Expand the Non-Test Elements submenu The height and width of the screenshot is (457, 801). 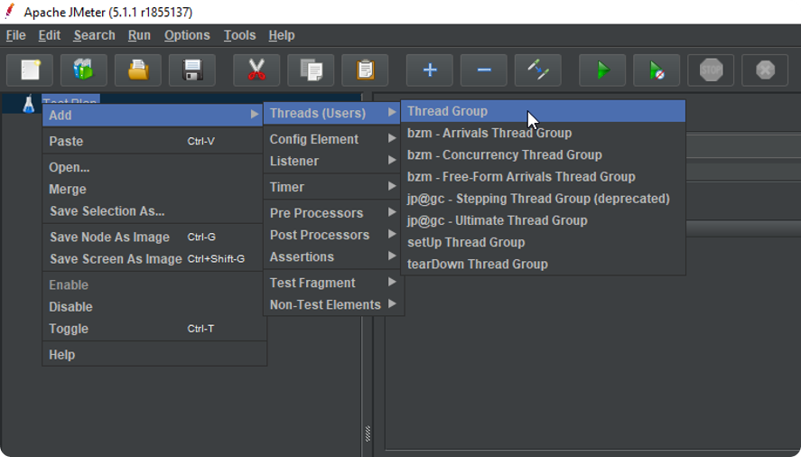pyautogui.click(x=332, y=304)
